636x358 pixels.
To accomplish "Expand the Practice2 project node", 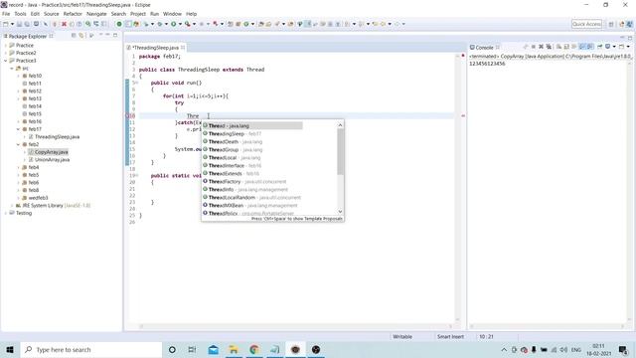I will (x=6, y=53).
